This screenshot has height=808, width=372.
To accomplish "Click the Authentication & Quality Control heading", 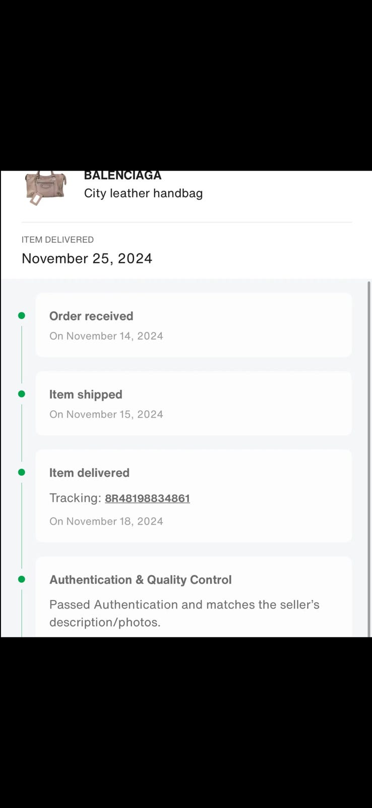I will (x=141, y=580).
